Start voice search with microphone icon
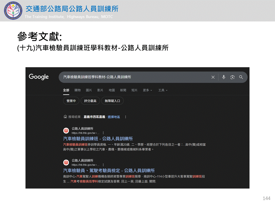 (224, 77)
